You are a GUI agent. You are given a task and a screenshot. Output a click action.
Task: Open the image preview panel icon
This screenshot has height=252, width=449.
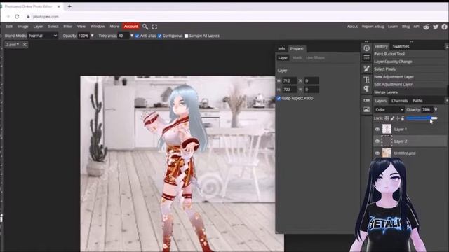(366, 109)
